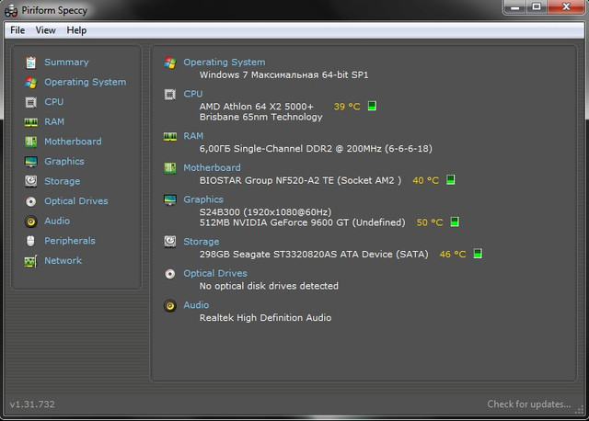589x421 pixels.
Task: Open the Network card icon in sidebar
Action: [x=30, y=261]
